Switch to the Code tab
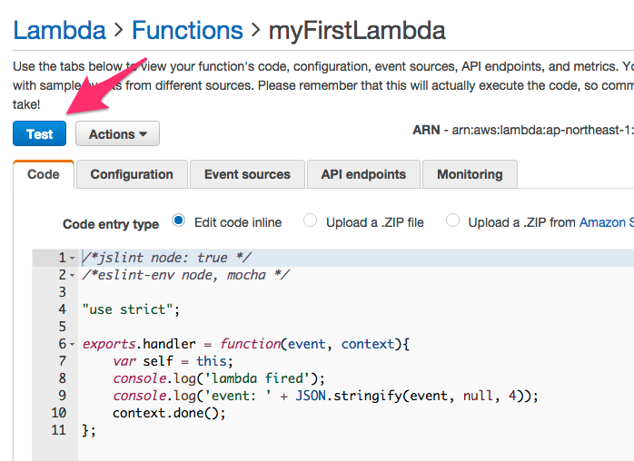634x461 pixels. (x=43, y=174)
